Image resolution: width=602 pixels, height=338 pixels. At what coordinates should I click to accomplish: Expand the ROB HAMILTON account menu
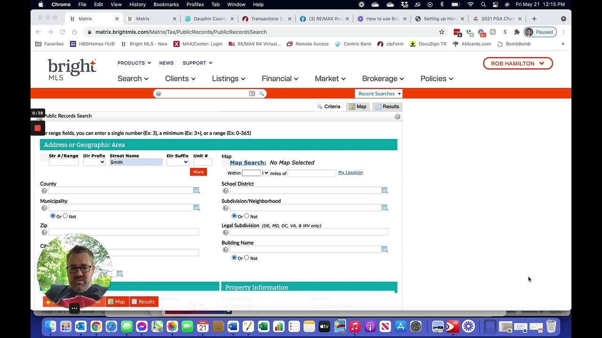518,63
